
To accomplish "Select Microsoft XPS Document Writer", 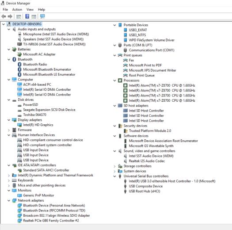I will pos(152,70).
